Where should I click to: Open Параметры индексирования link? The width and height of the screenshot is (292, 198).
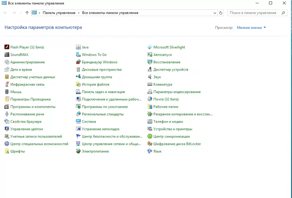point(177,92)
